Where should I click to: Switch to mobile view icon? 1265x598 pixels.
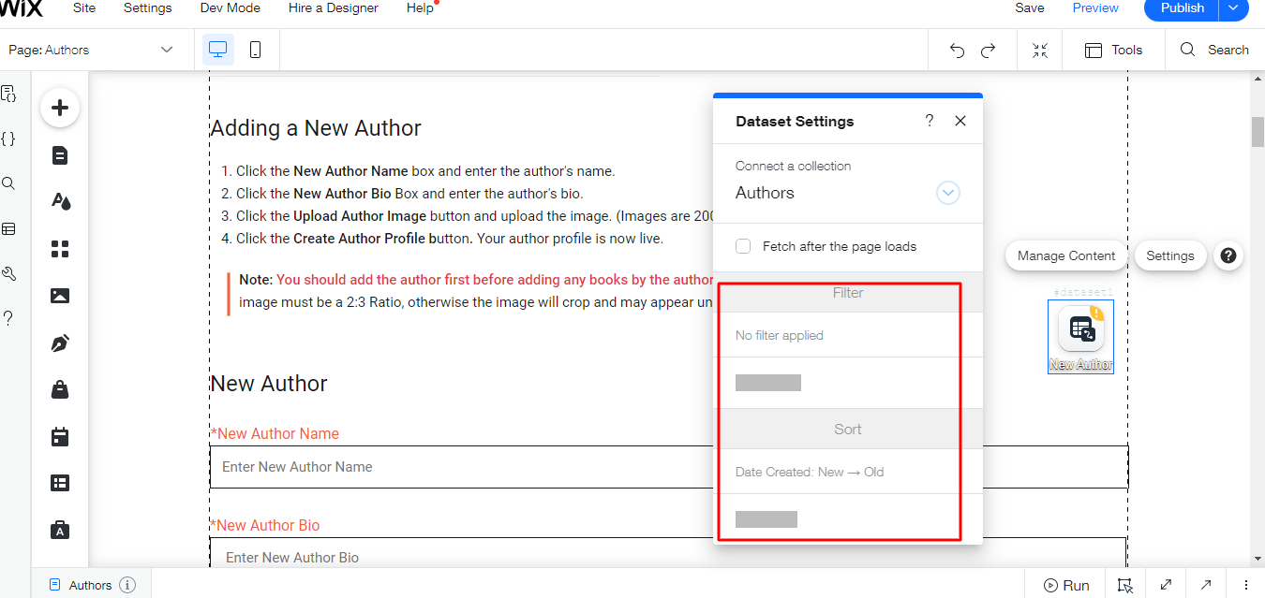255,50
